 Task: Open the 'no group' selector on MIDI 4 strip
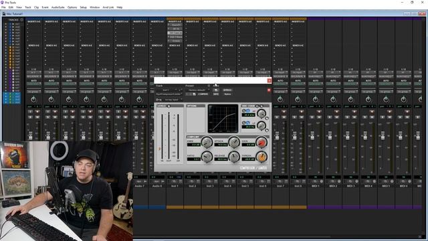point(368,92)
